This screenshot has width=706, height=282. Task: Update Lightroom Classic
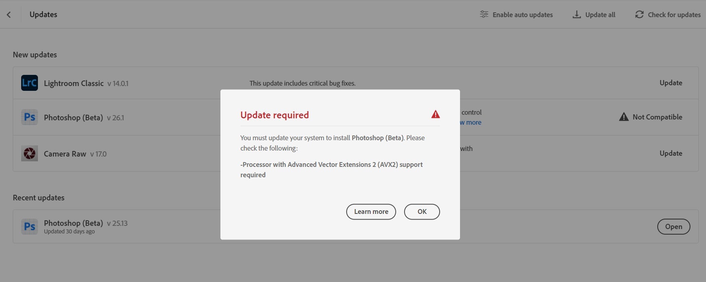pyautogui.click(x=671, y=83)
